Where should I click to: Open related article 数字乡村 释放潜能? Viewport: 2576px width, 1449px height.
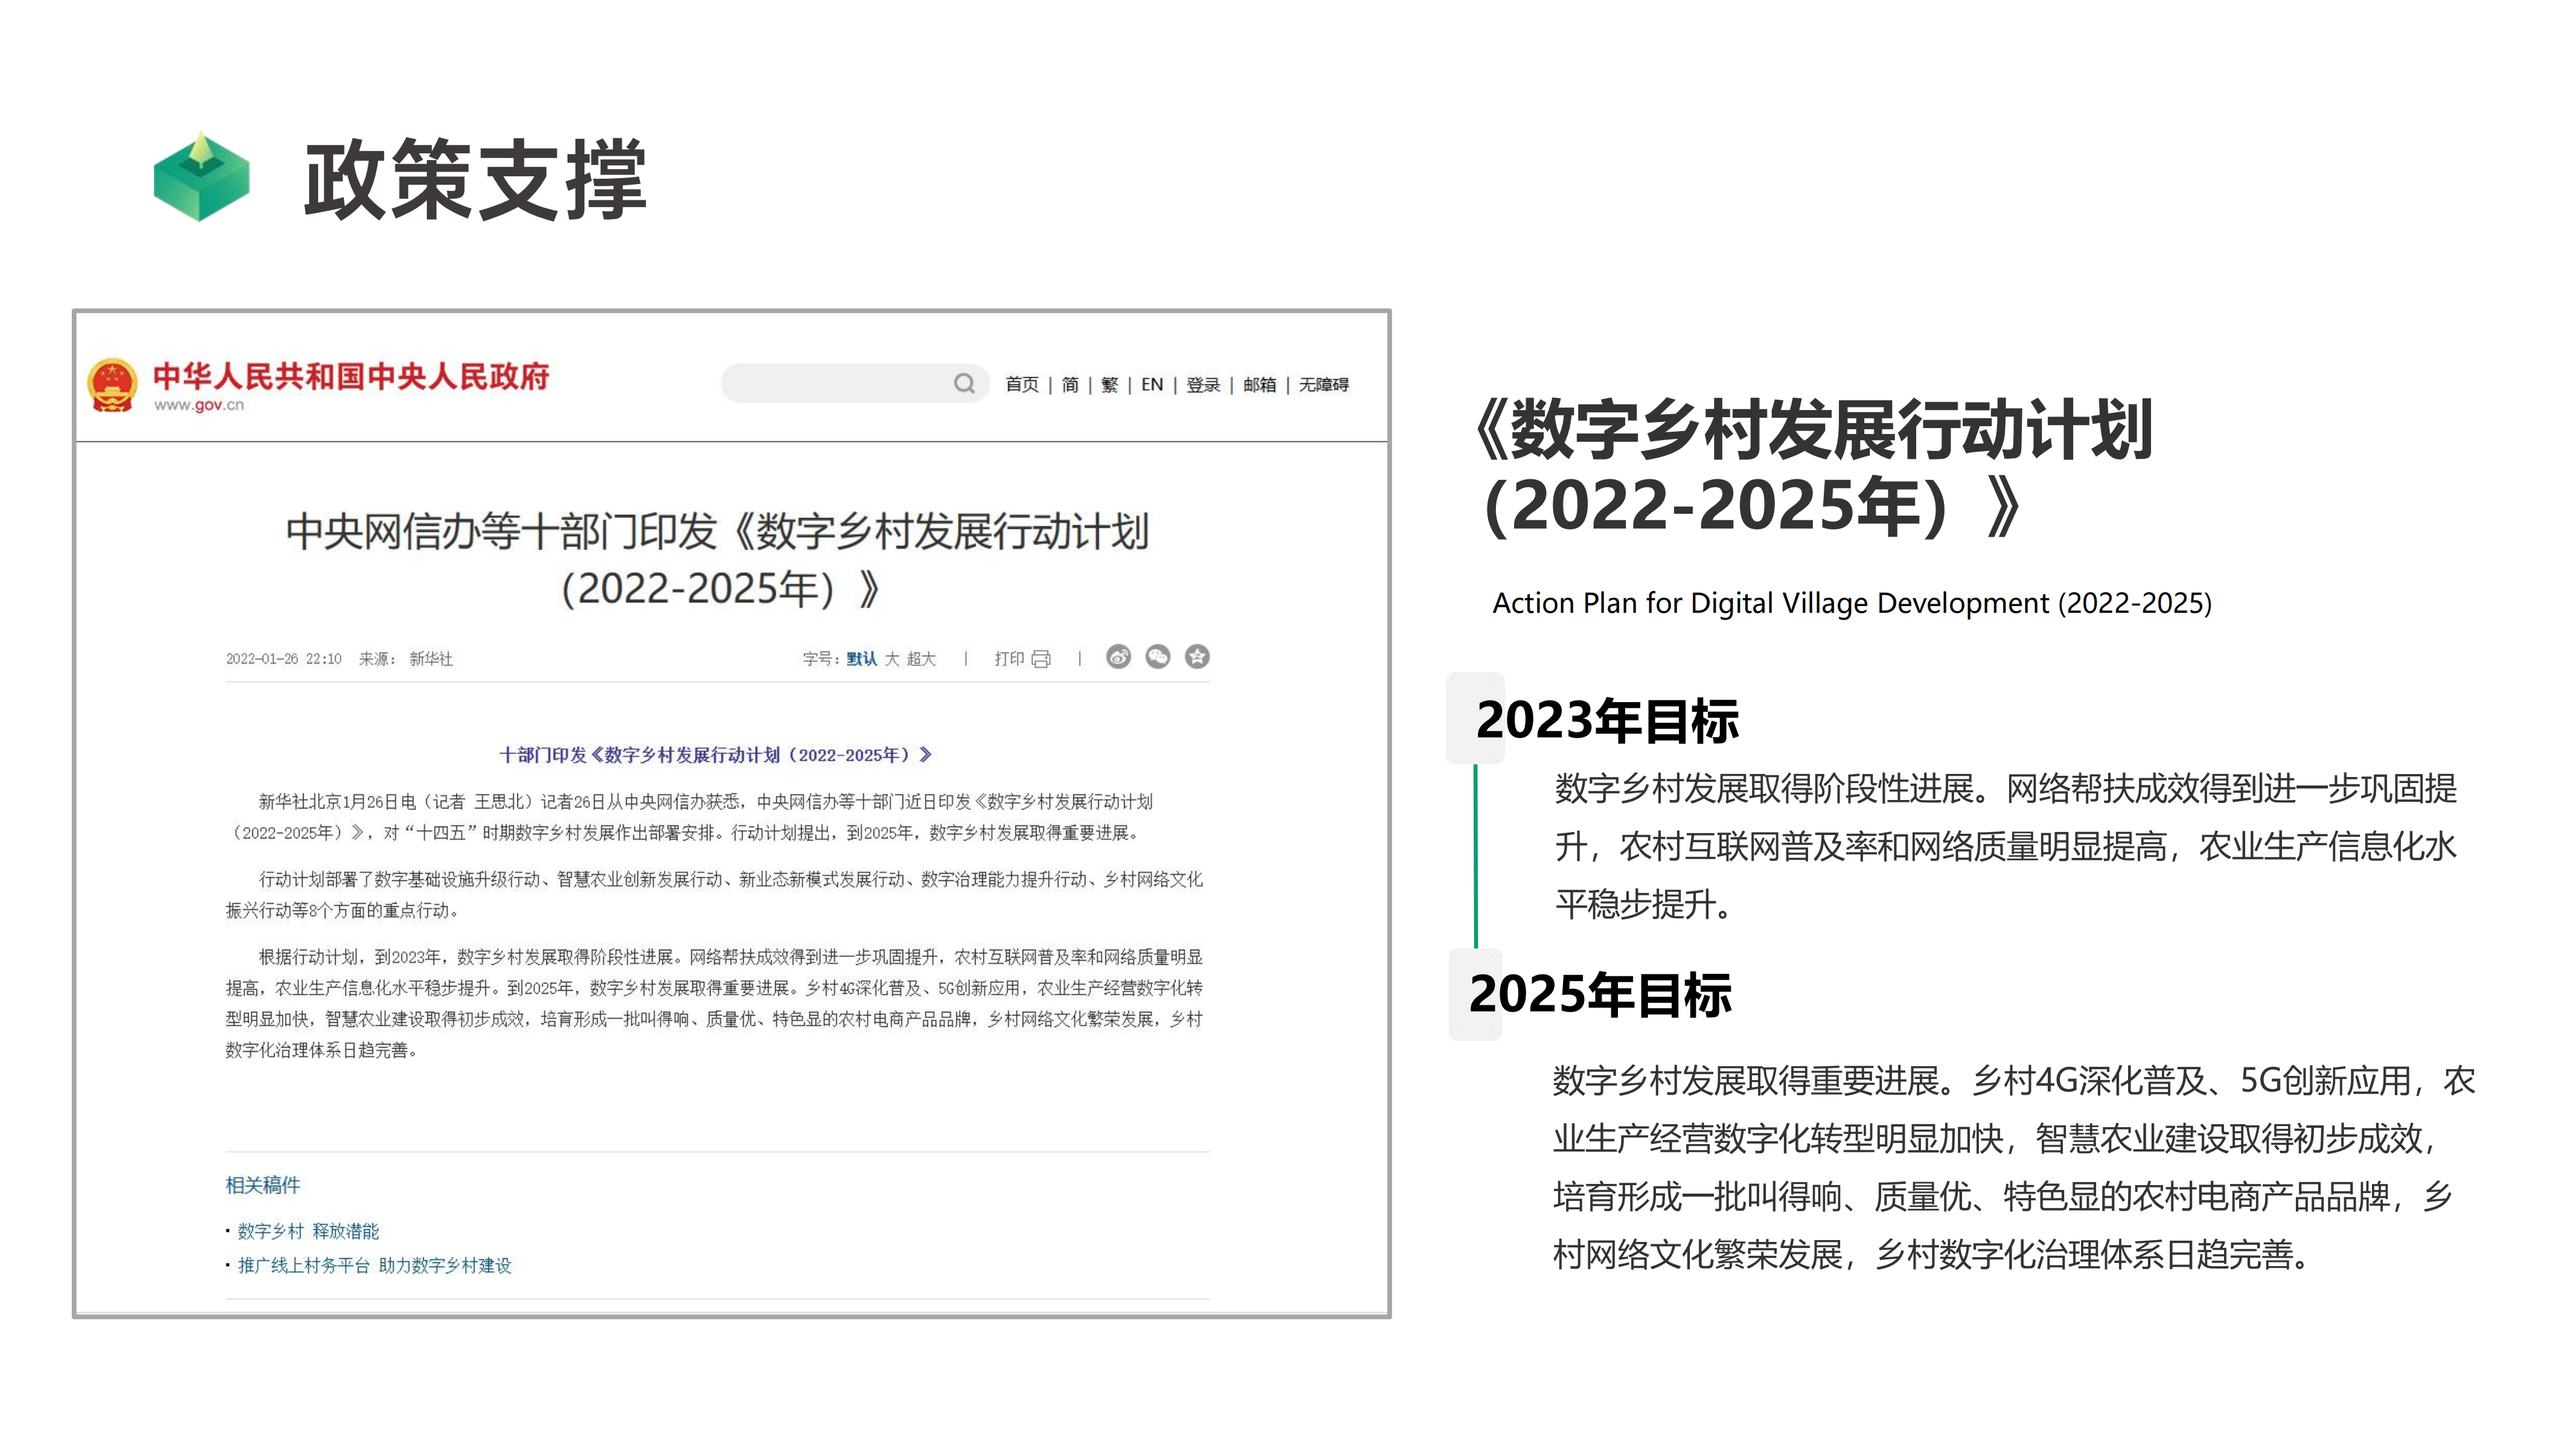(x=308, y=1231)
